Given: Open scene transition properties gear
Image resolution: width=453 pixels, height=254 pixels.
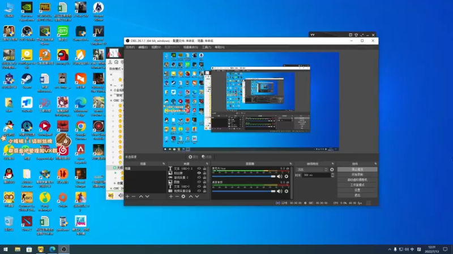Looking at the screenshot, I should point(332,170).
